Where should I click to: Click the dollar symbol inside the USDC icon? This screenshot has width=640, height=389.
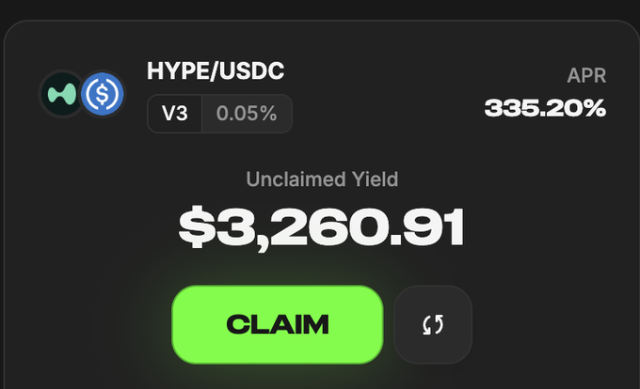pyautogui.click(x=102, y=94)
